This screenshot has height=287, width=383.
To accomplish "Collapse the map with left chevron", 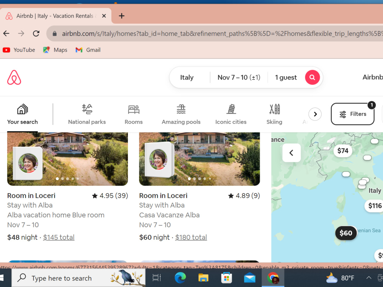I will (291, 153).
